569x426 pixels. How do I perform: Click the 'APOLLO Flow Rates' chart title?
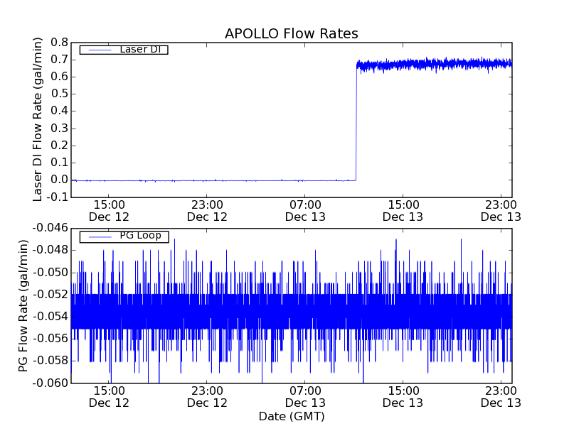click(x=291, y=33)
